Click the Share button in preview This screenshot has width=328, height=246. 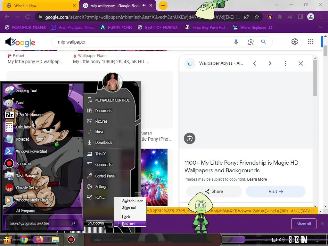pos(214,192)
